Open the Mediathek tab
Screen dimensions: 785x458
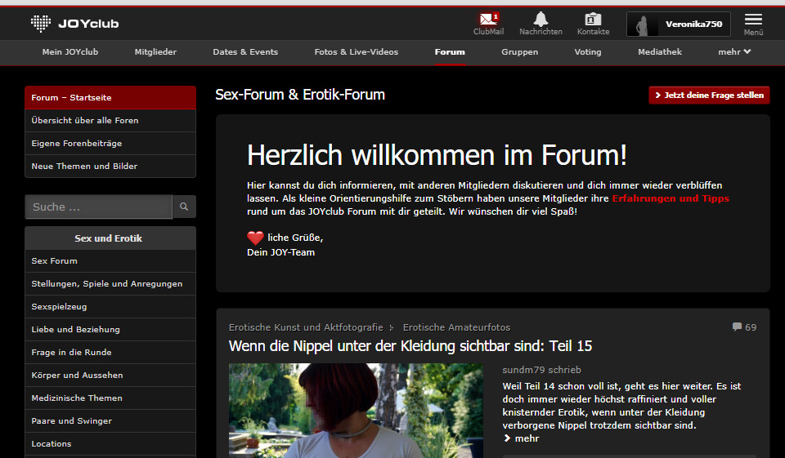click(x=659, y=52)
